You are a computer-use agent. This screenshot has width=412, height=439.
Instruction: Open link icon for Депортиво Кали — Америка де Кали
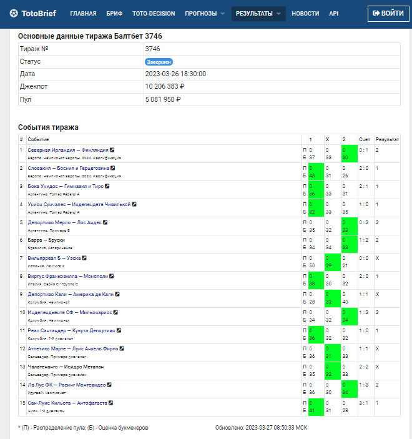click(x=117, y=293)
